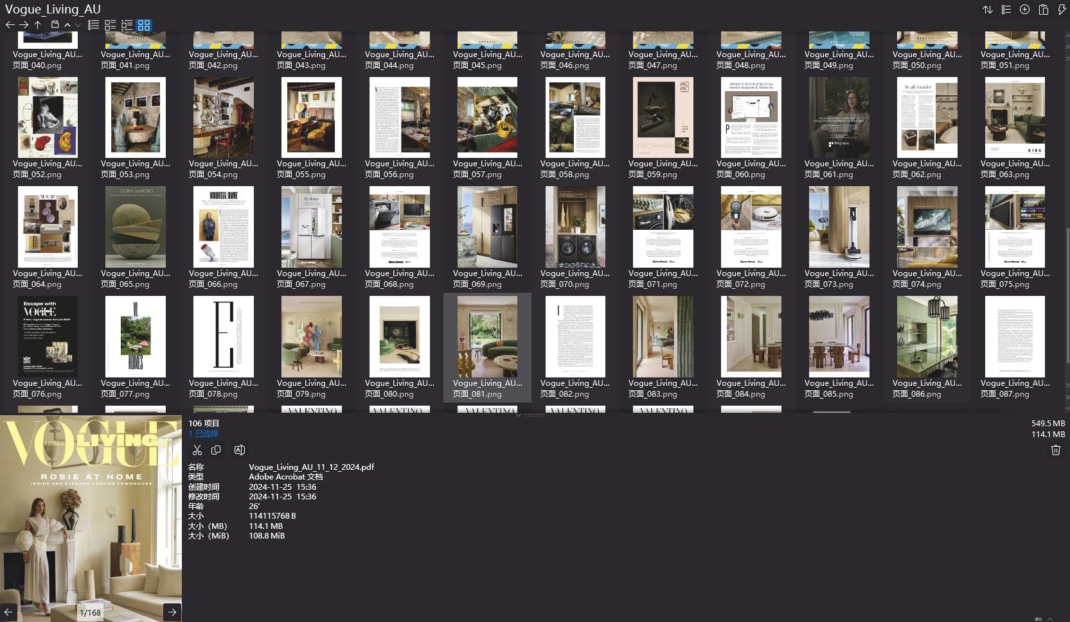Click the paste clipboard icon
Screen dimensions: 1070x622
(x=1044, y=10)
